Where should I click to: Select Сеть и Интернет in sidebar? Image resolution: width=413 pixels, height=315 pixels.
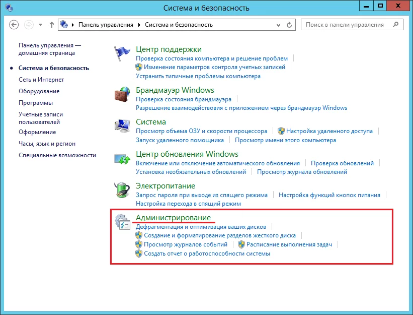[41, 79]
